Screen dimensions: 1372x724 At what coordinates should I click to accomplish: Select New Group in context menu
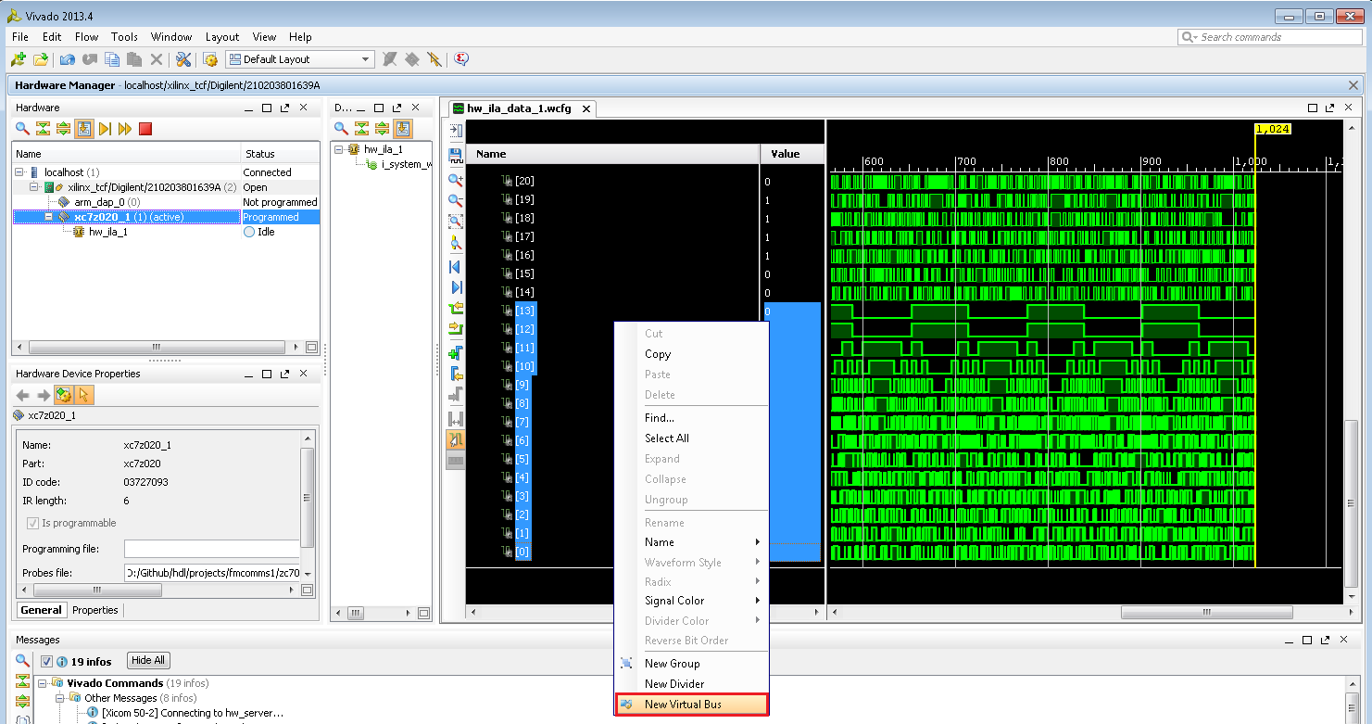[692, 664]
